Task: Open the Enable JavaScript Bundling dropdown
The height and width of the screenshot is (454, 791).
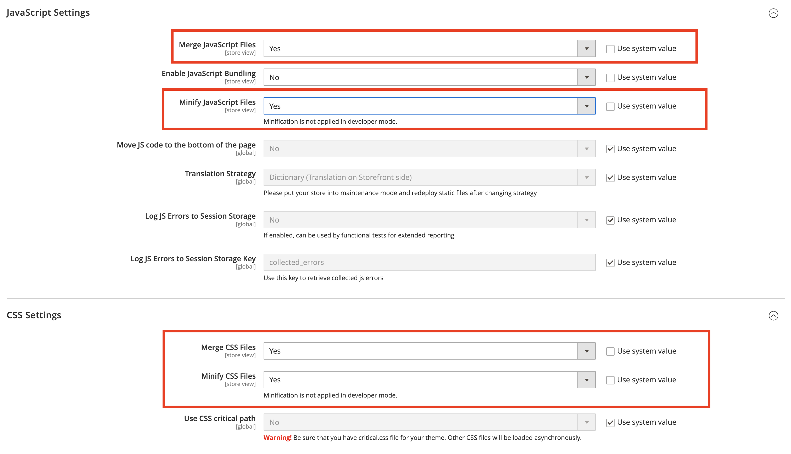Action: 587,77
